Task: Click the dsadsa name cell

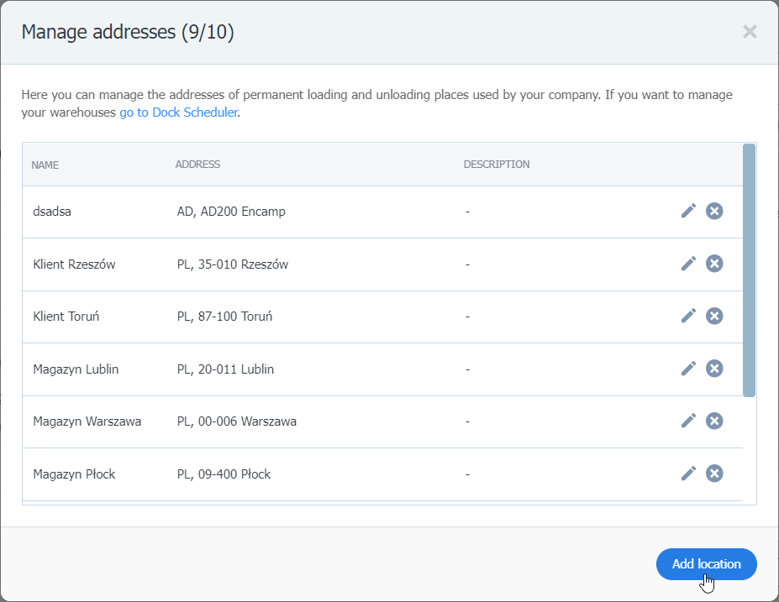Action: click(x=52, y=212)
